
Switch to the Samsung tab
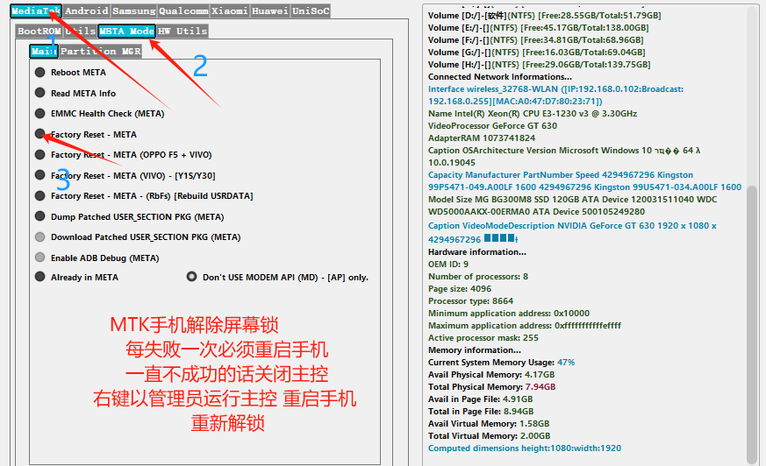(x=134, y=11)
